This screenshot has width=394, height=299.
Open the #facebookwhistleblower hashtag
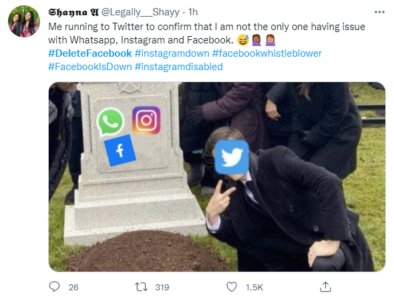tap(267, 53)
